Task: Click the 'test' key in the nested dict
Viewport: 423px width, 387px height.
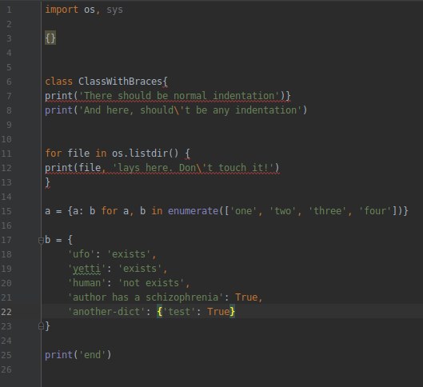Action: pyautogui.click(x=179, y=312)
